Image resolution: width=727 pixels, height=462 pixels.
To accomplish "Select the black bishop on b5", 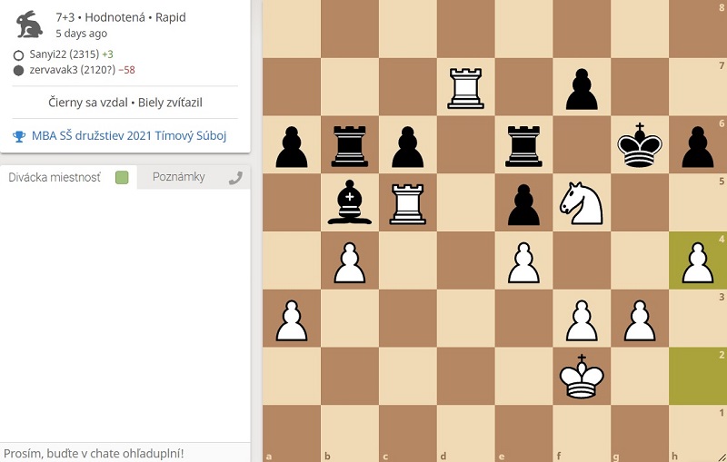I will 350,202.
